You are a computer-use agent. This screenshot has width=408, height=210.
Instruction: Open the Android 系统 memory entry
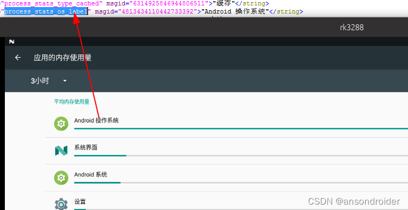tap(226, 178)
